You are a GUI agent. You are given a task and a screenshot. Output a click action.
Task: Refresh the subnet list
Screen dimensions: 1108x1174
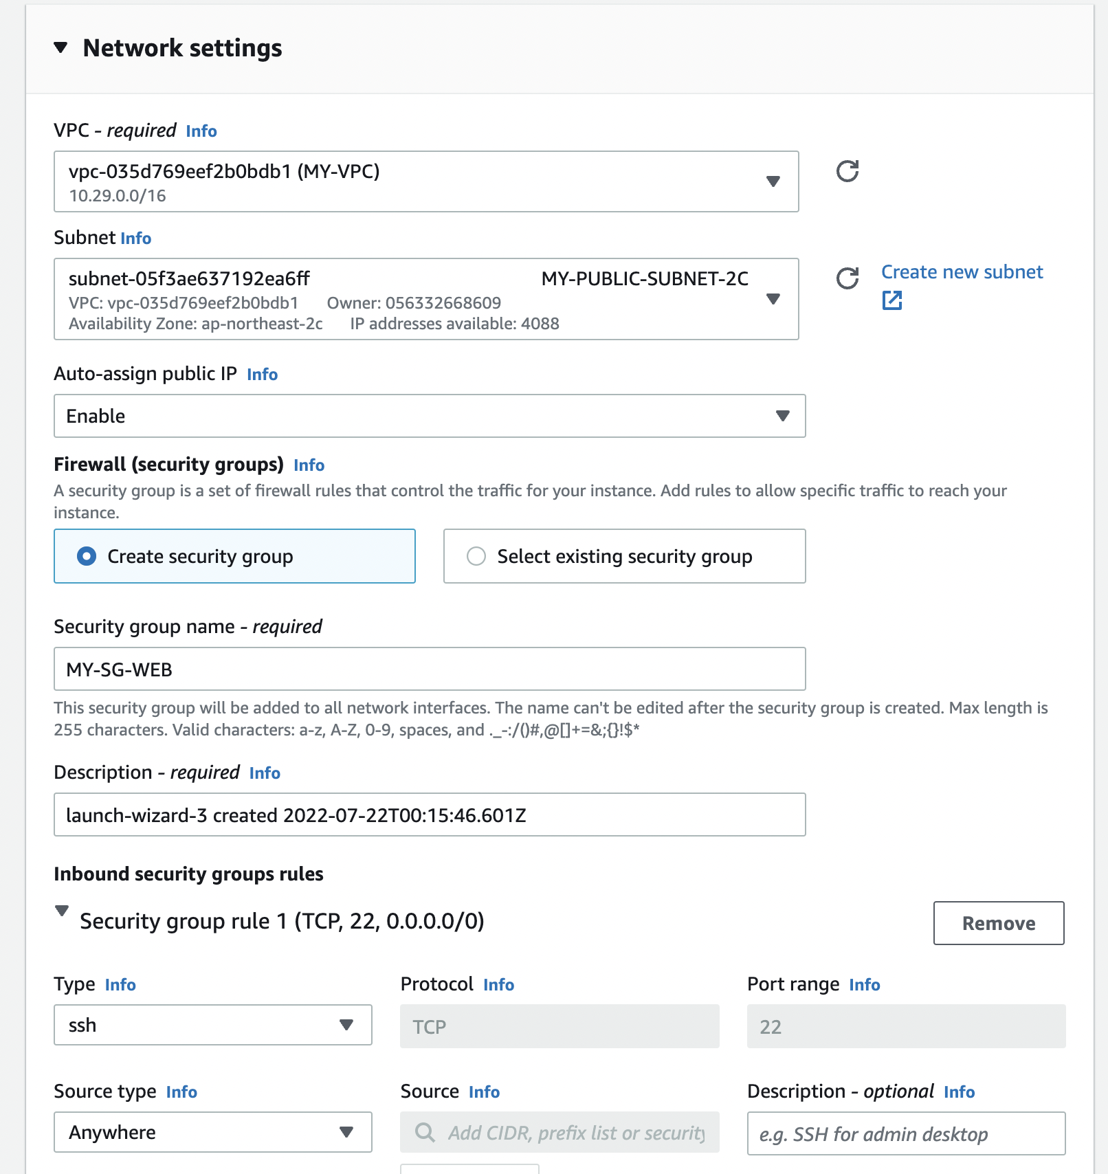pos(847,278)
